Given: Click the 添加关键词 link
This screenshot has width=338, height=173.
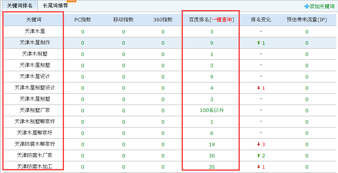Looking at the screenshot, I should 322,7.
